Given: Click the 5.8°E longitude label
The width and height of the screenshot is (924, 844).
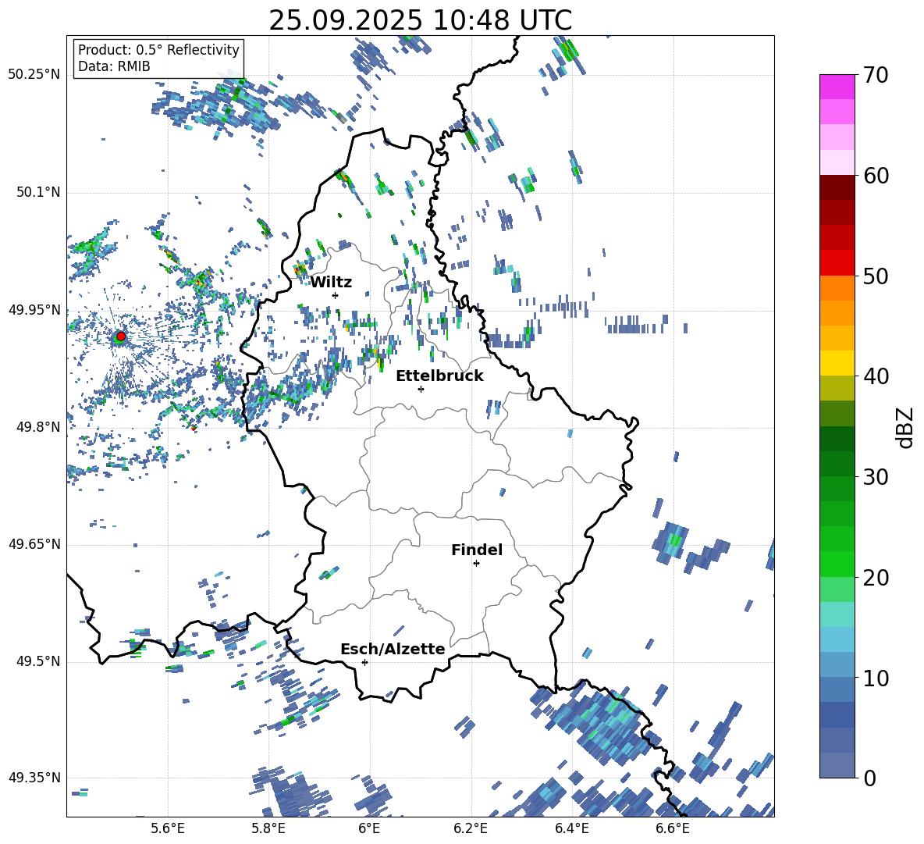Looking at the screenshot, I should tap(268, 829).
